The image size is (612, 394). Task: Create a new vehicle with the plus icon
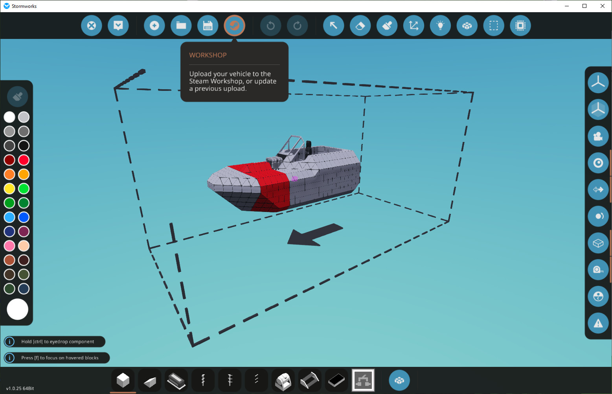point(154,26)
